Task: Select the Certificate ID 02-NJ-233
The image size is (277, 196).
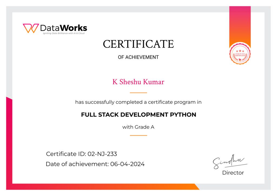Action: [x=81, y=154]
